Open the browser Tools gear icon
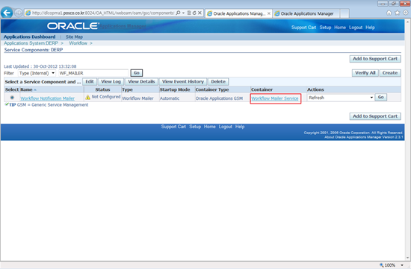 tap(406, 13)
